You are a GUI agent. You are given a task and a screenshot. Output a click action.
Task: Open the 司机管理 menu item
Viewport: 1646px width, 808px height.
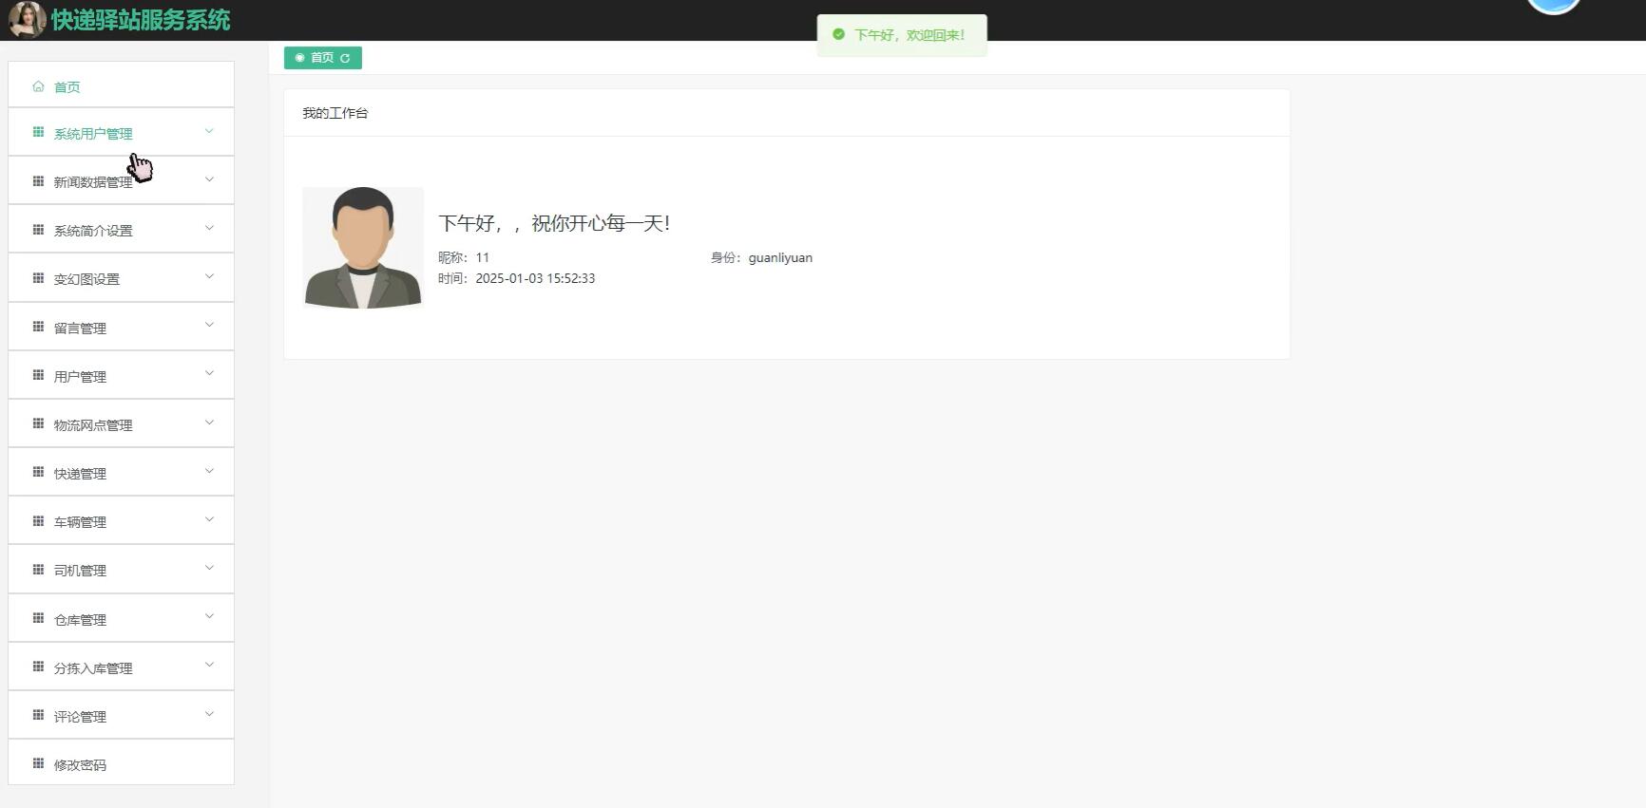(121, 570)
